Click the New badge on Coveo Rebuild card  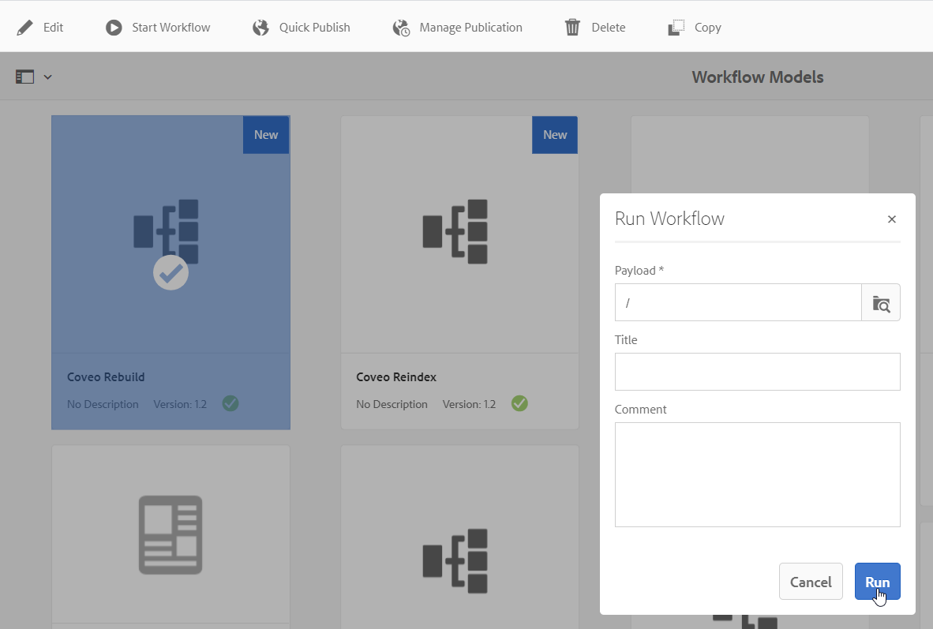(266, 134)
